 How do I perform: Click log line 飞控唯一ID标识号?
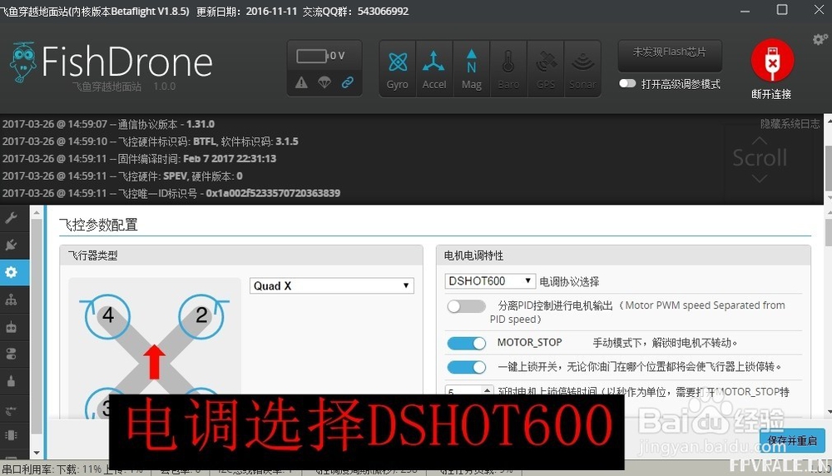(x=171, y=193)
